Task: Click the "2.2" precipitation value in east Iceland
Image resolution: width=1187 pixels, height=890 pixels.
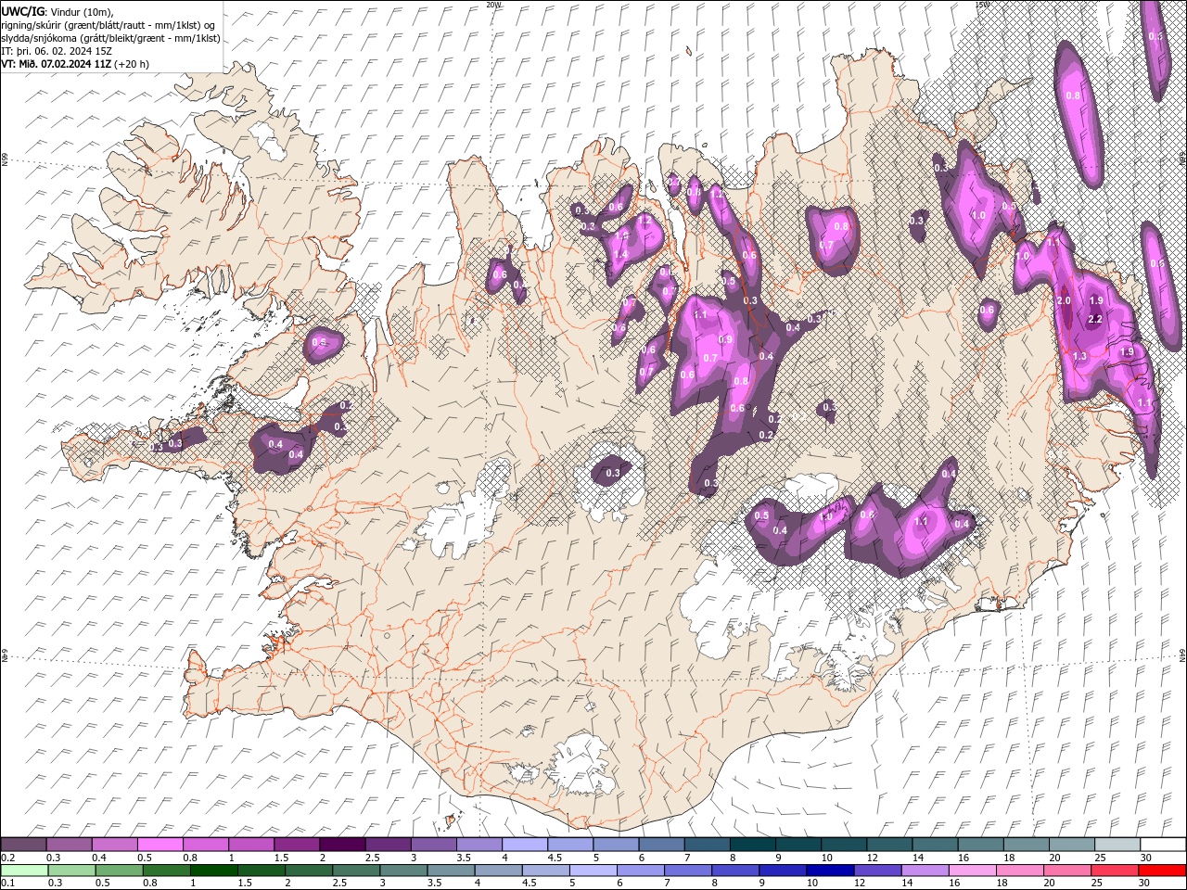Action: (1094, 319)
